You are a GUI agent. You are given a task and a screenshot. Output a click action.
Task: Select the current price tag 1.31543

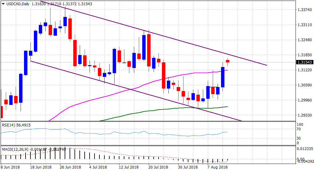tap(304, 62)
